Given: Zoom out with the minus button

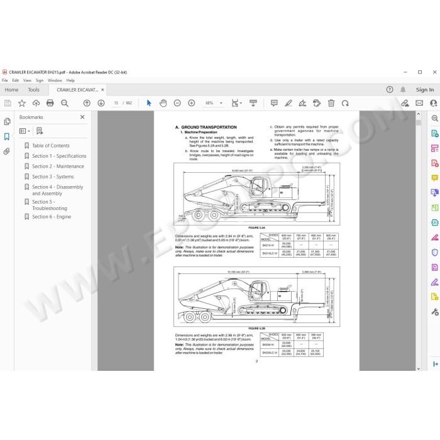Looking at the screenshot, I should tap(177, 103).
